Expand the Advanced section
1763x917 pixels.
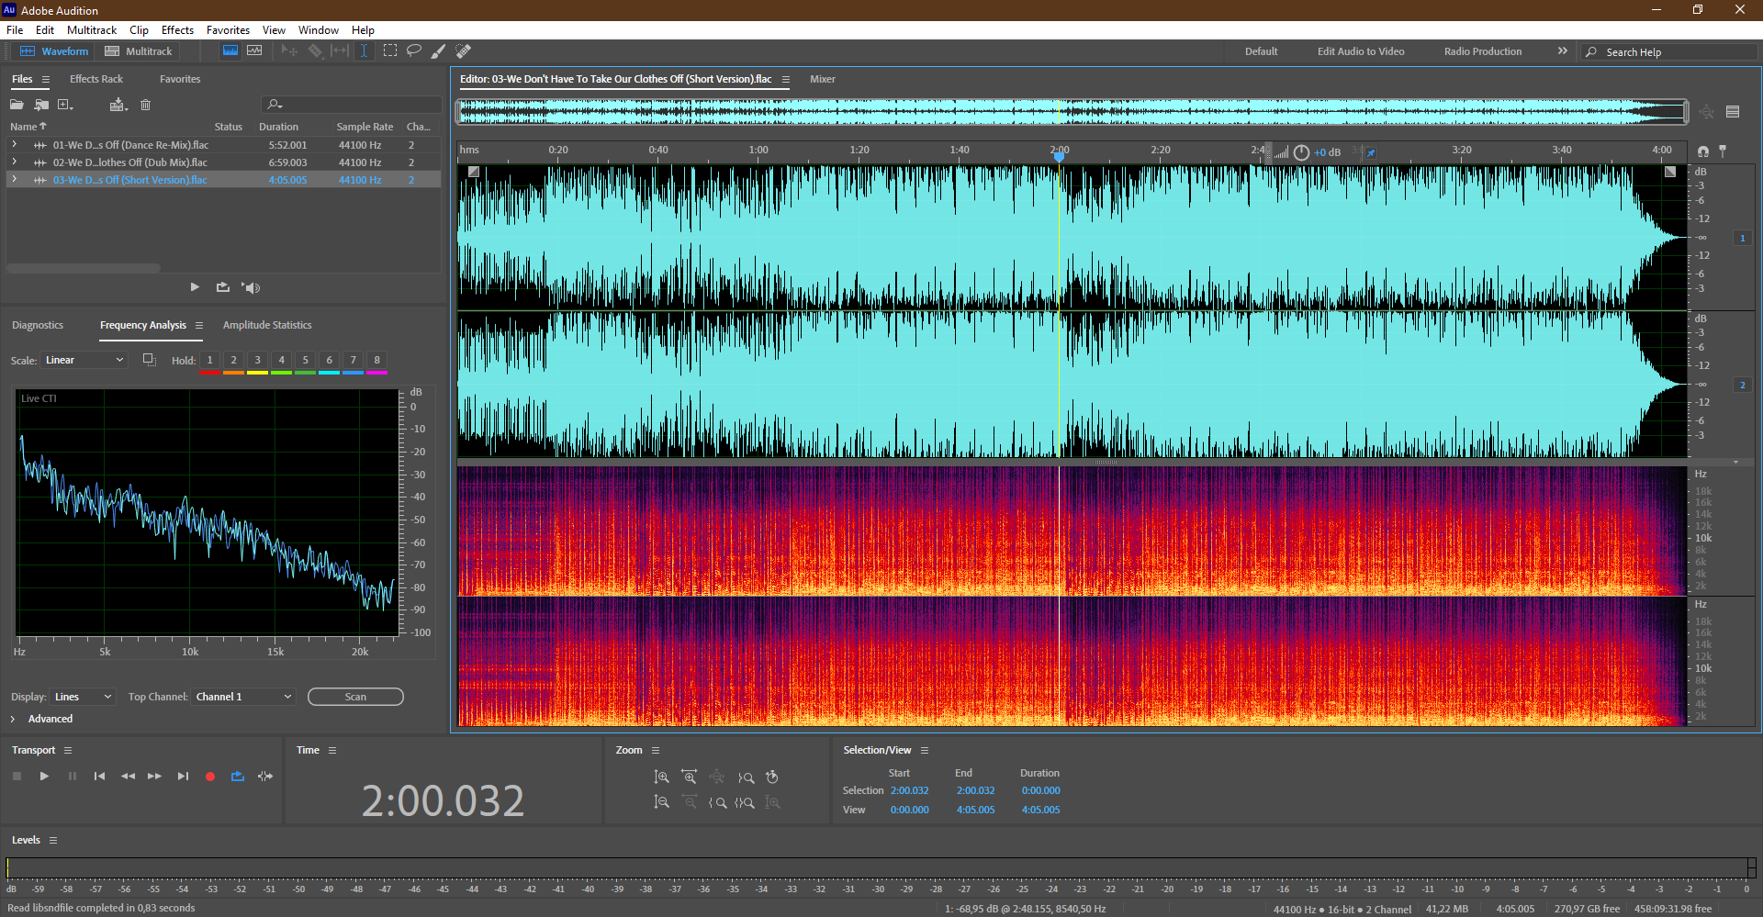click(x=13, y=719)
